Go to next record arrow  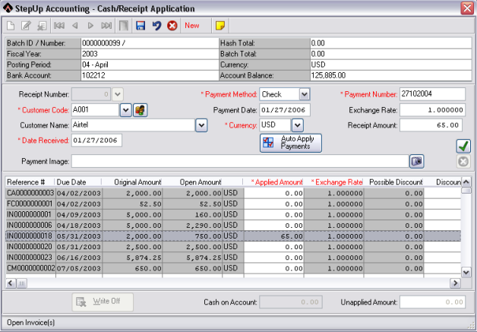click(x=90, y=26)
